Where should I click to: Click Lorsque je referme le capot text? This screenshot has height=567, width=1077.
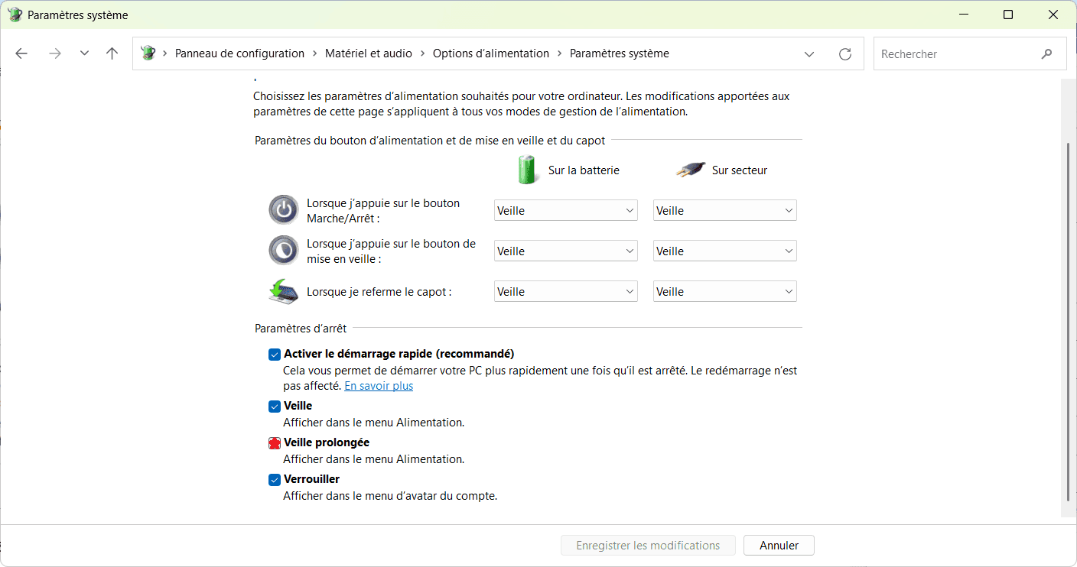point(379,291)
